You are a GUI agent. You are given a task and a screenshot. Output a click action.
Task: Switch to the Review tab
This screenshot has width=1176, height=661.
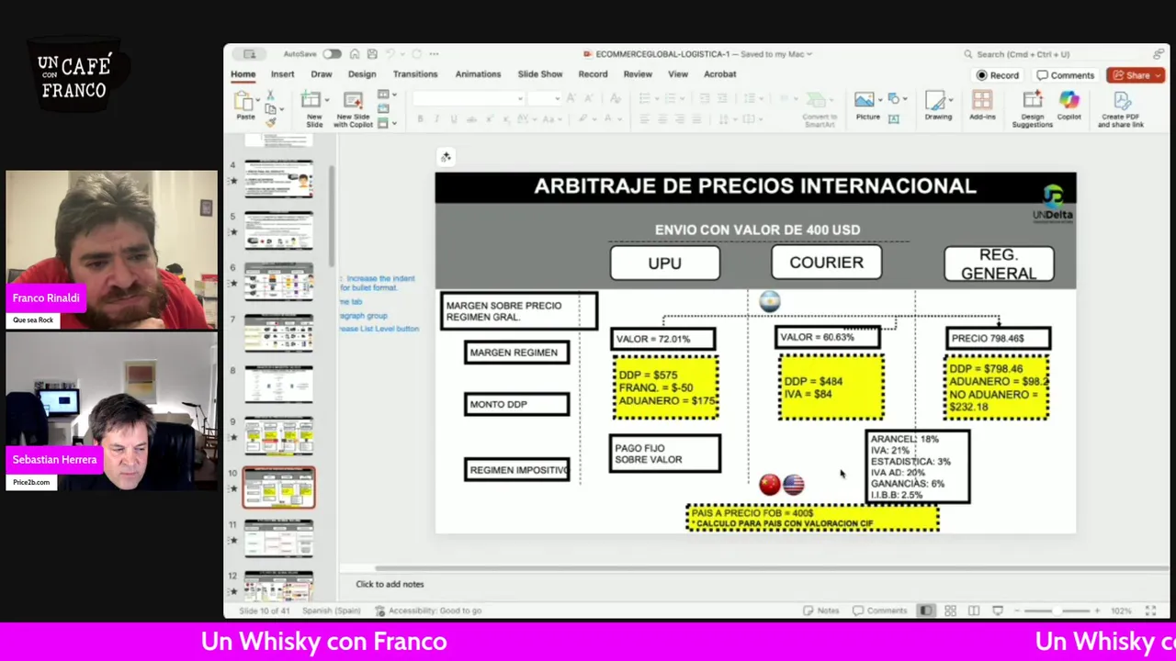(638, 74)
